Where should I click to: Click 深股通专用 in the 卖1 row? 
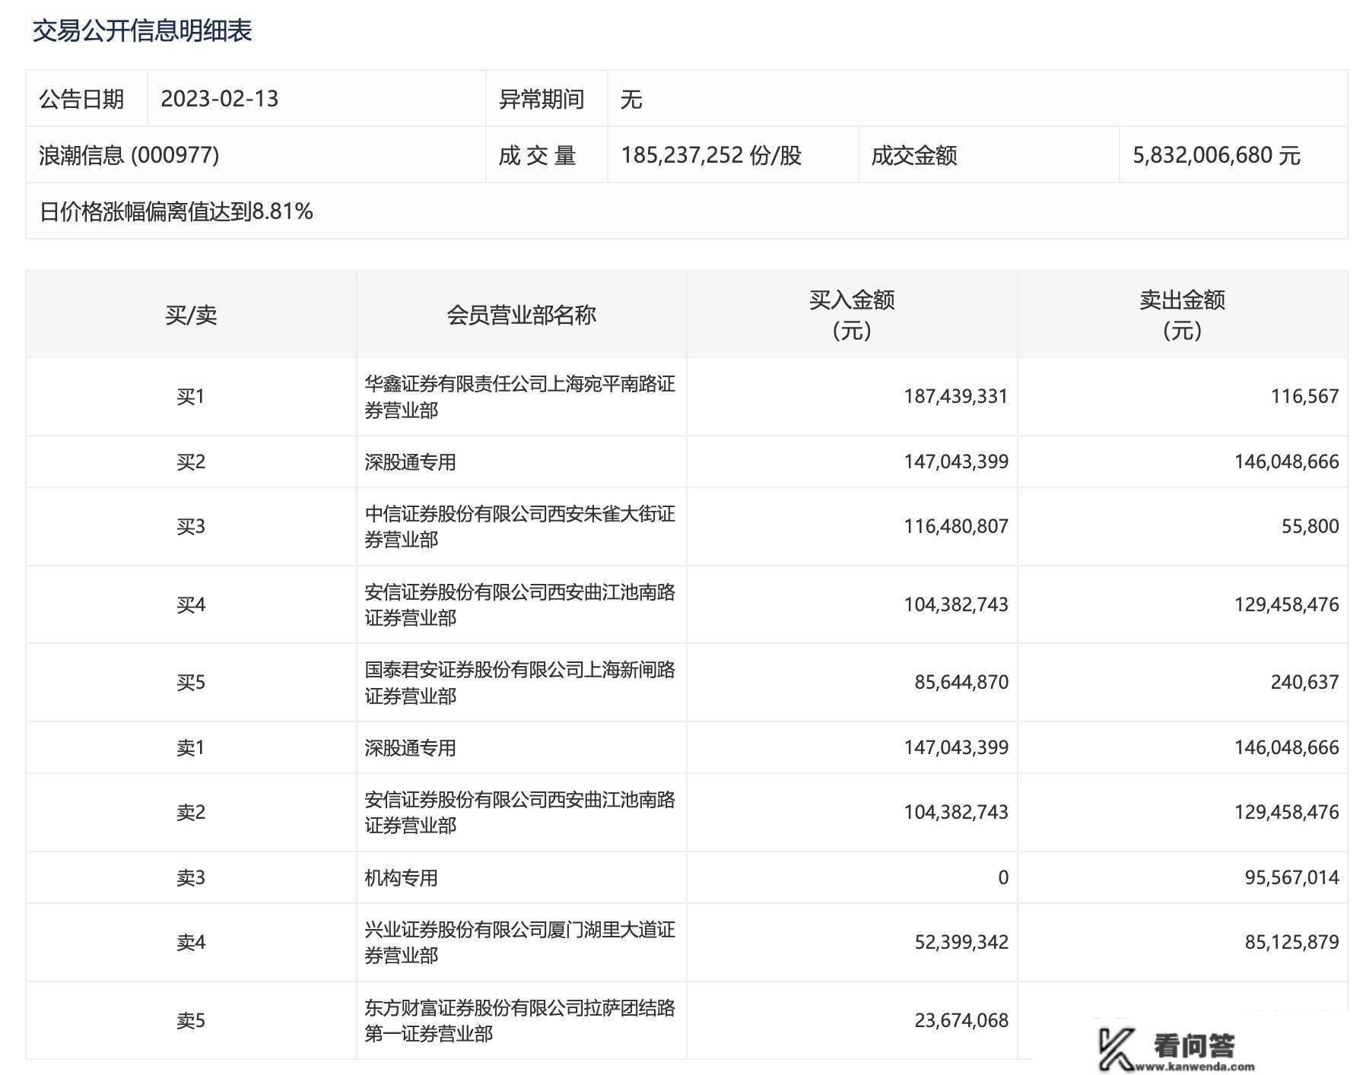(410, 747)
